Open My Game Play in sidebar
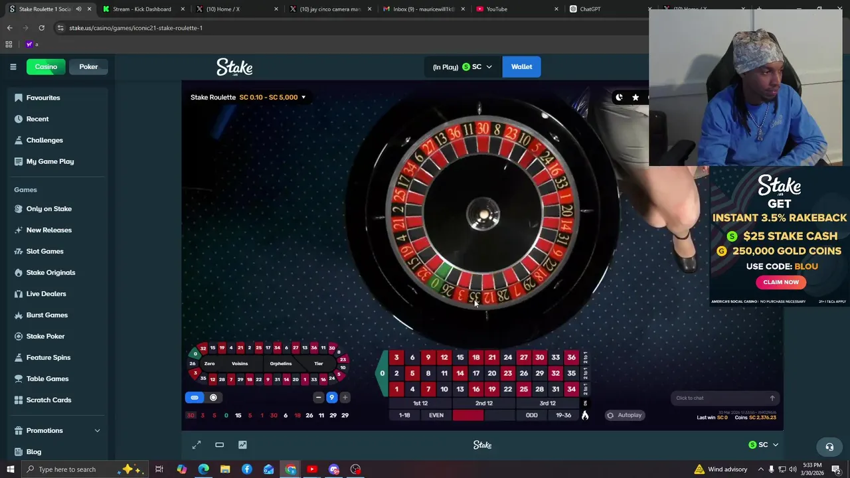Viewport: 850px width, 478px height. click(56, 161)
